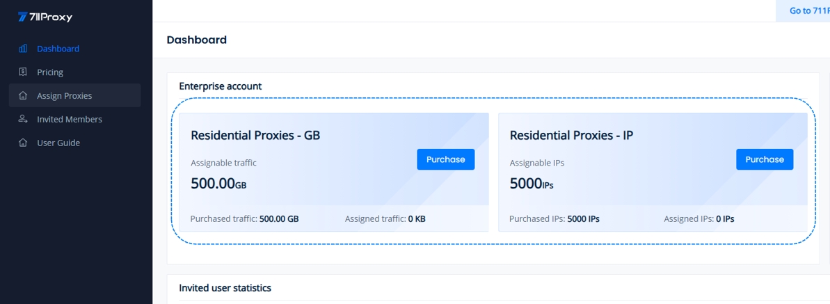This screenshot has height=304, width=830.
Task: Click the Assign Proxies house icon
Action: [23, 96]
